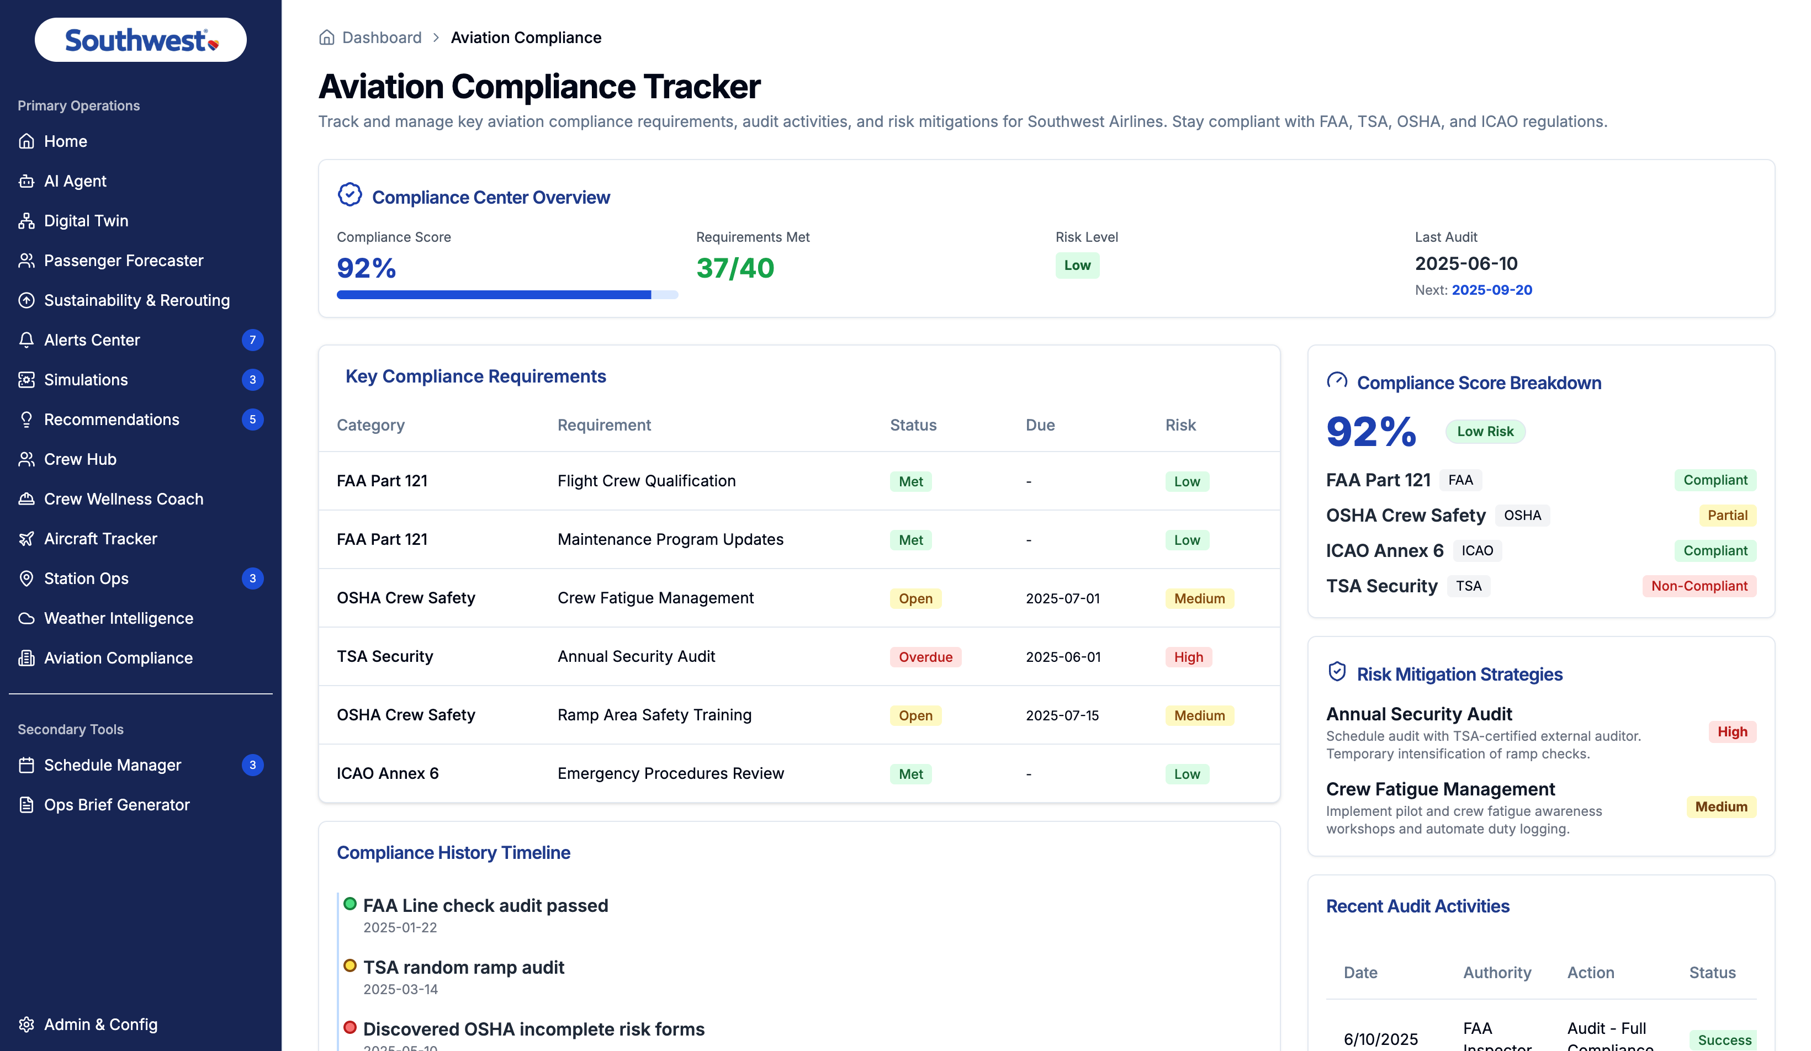Screen dimensions: 1811x1051
Task: Click the ICAO tag beside ICAO Annex 6
Action: tap(1477, 551)
